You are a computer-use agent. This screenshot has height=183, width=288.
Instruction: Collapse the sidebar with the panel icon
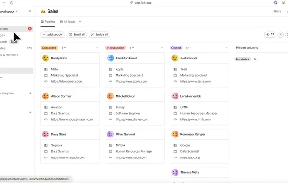pos(30,11)
